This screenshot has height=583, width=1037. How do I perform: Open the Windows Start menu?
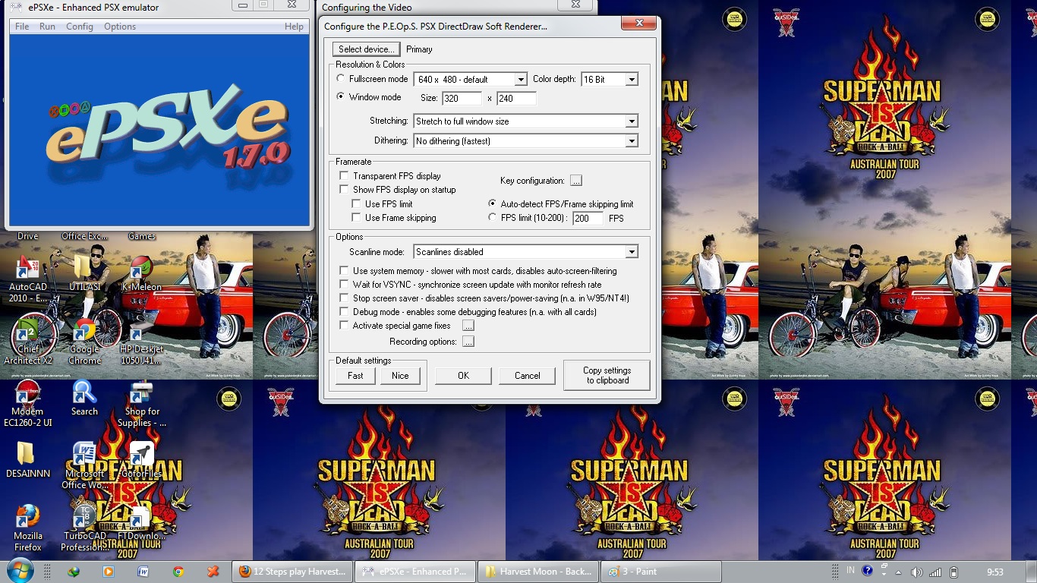[19, 571]
